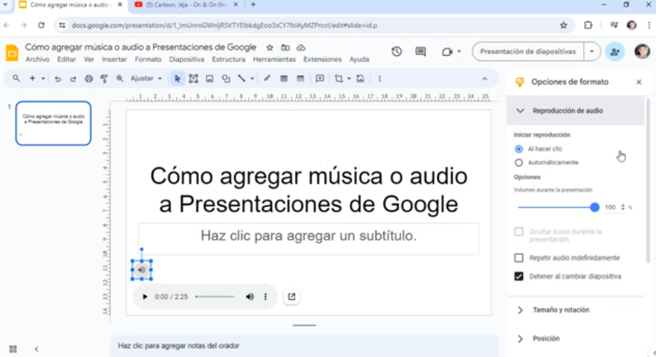Screen dimensions: 656x357
Task: Click the border color pencil icon
Action: [x=267, y=78]
